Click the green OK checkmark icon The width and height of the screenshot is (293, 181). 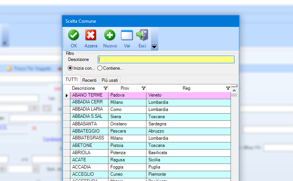pos(73,35)
